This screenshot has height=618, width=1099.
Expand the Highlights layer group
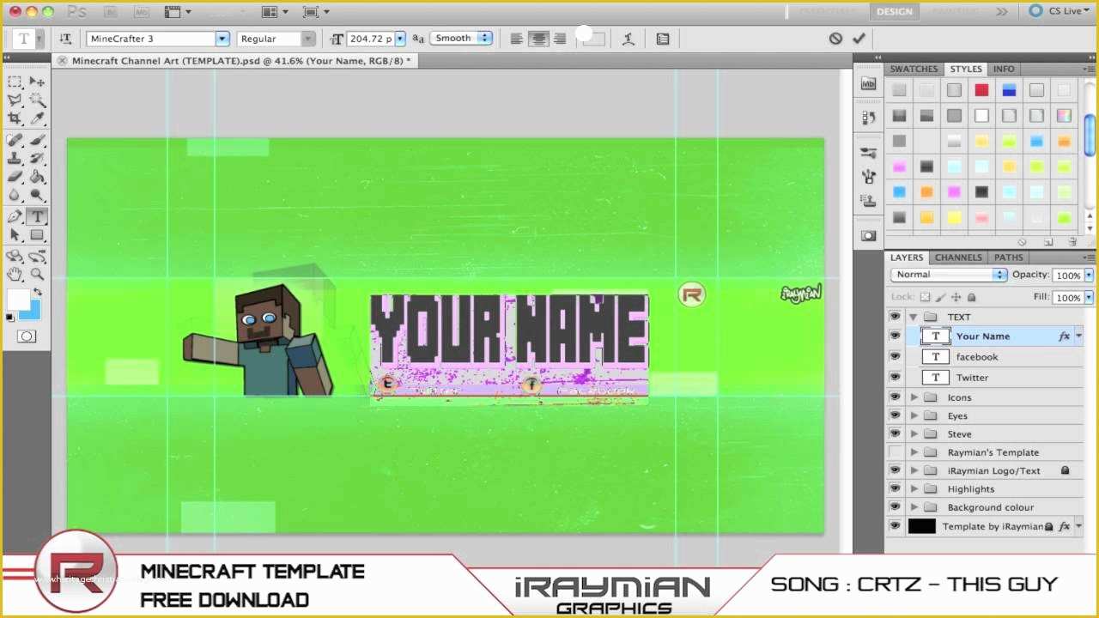[914, 489]
